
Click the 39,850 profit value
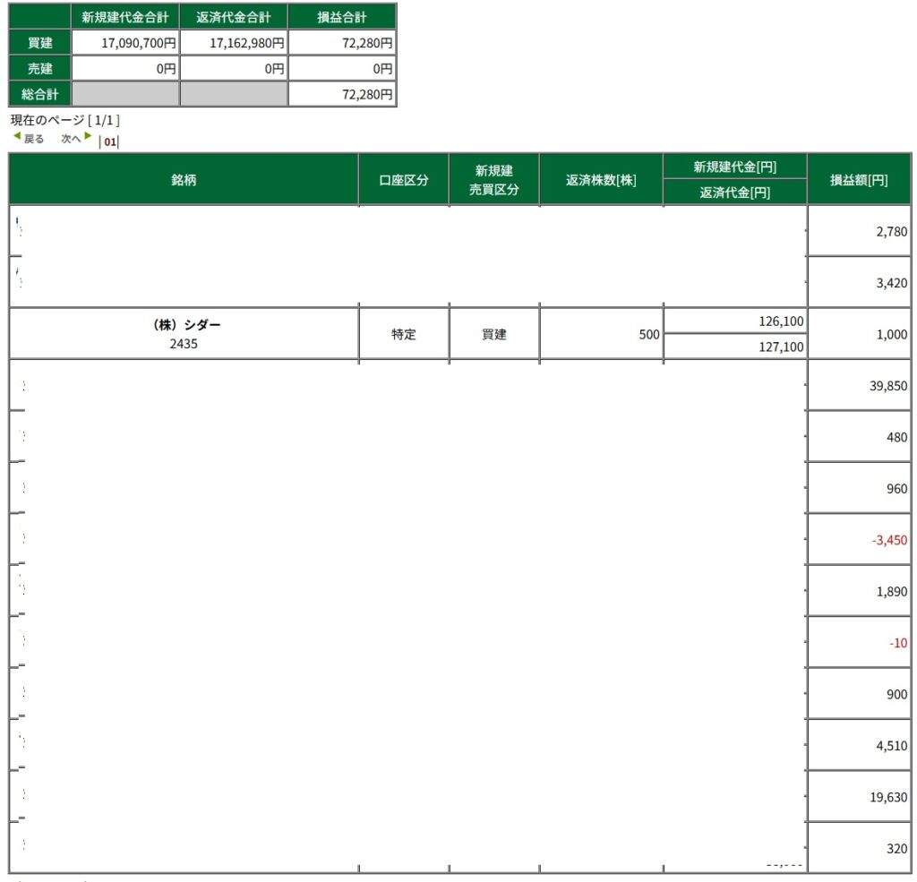tap(888, 386)
